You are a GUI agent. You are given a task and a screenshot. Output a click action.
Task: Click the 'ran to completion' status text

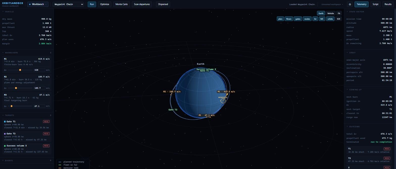[x=381, y=142]
